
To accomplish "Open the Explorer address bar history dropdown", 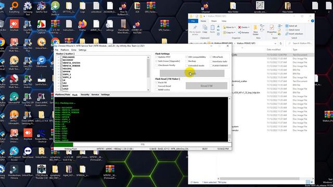I will (x=275, y=44).
